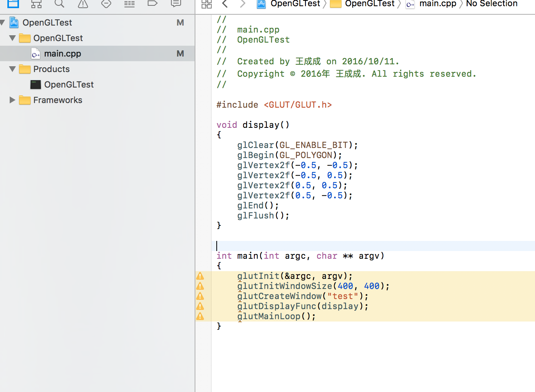The height and width of the screenshot is (392, 535).
Task: Click the M status badge of main.cpp
Action: coord(180,53)
